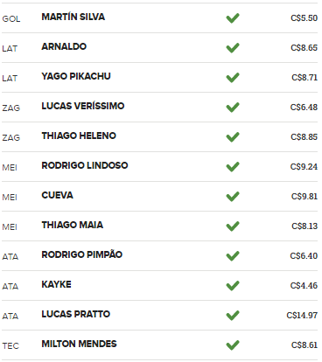Click the checkmark on Lucas Veríssimo row
Screen dimensions: 322x362
pyautogui.click(x=233, y=108)
